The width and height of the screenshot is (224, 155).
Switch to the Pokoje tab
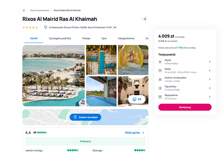86,38
